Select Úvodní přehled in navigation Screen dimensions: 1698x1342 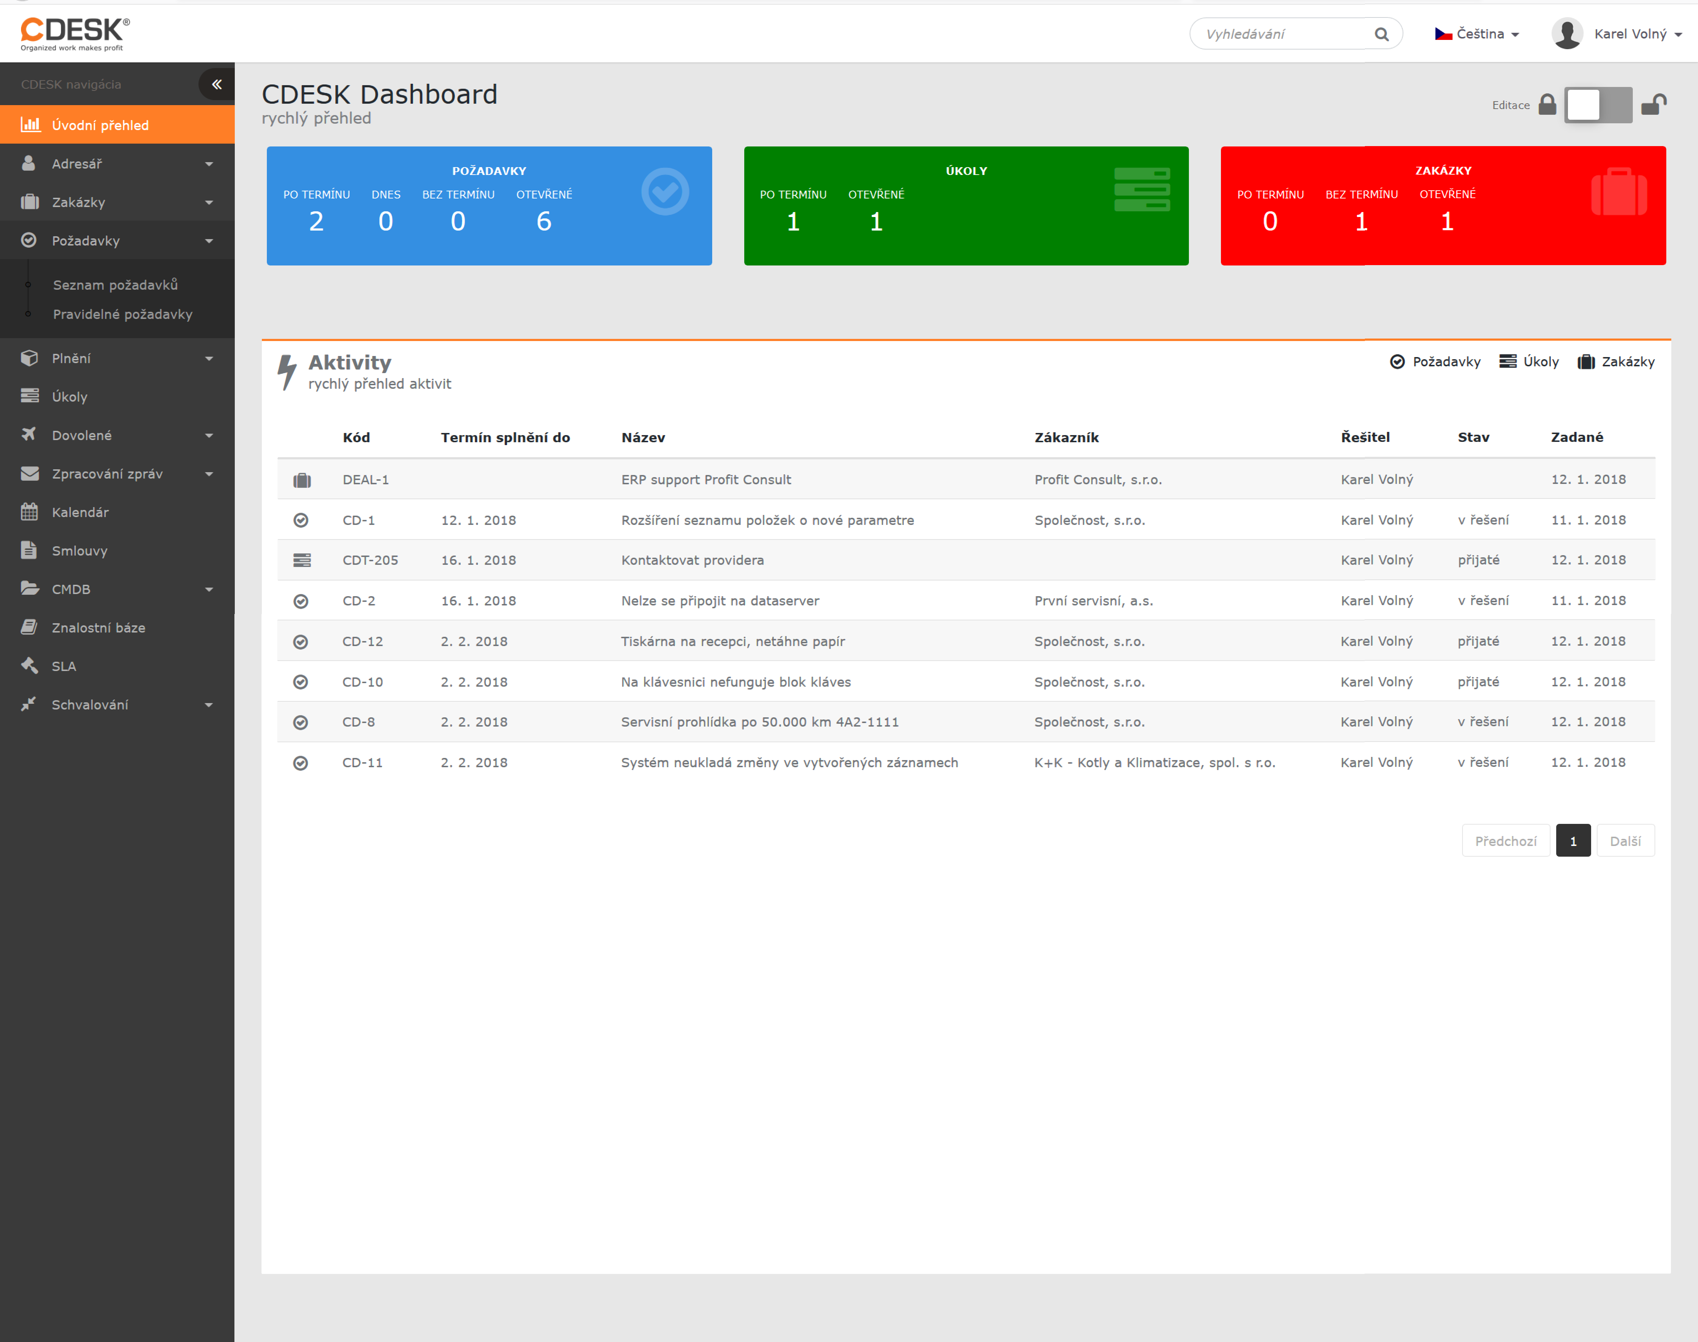(100, 125)
